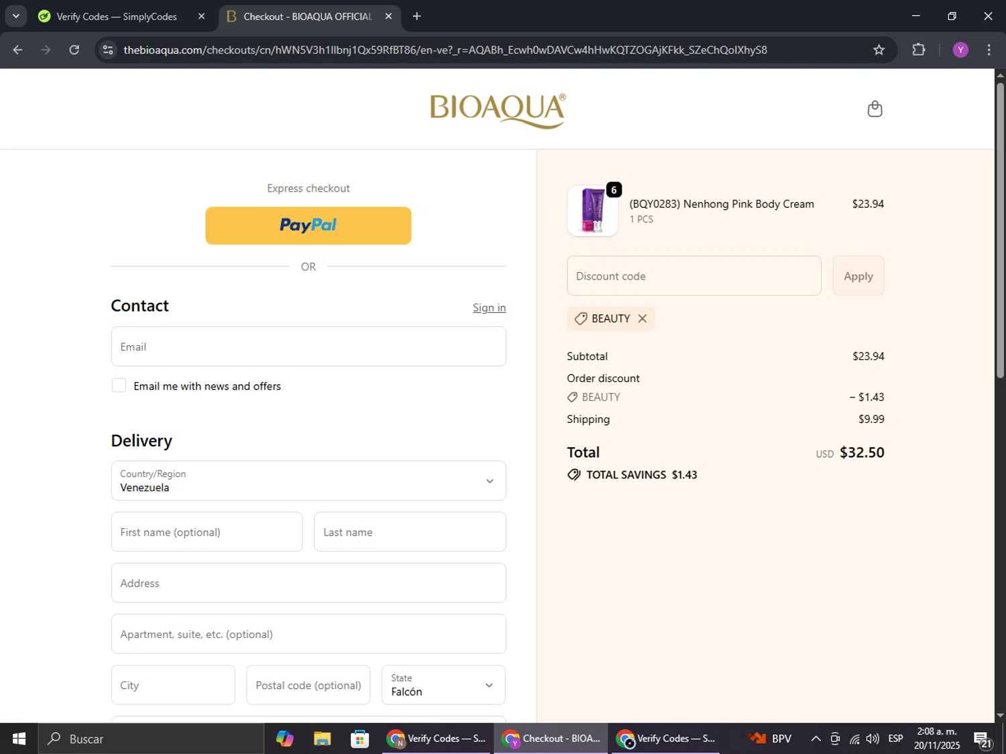Check Email me with news and offers
The height and width of the screenshot is (754, 1006).
coord(119,385)
